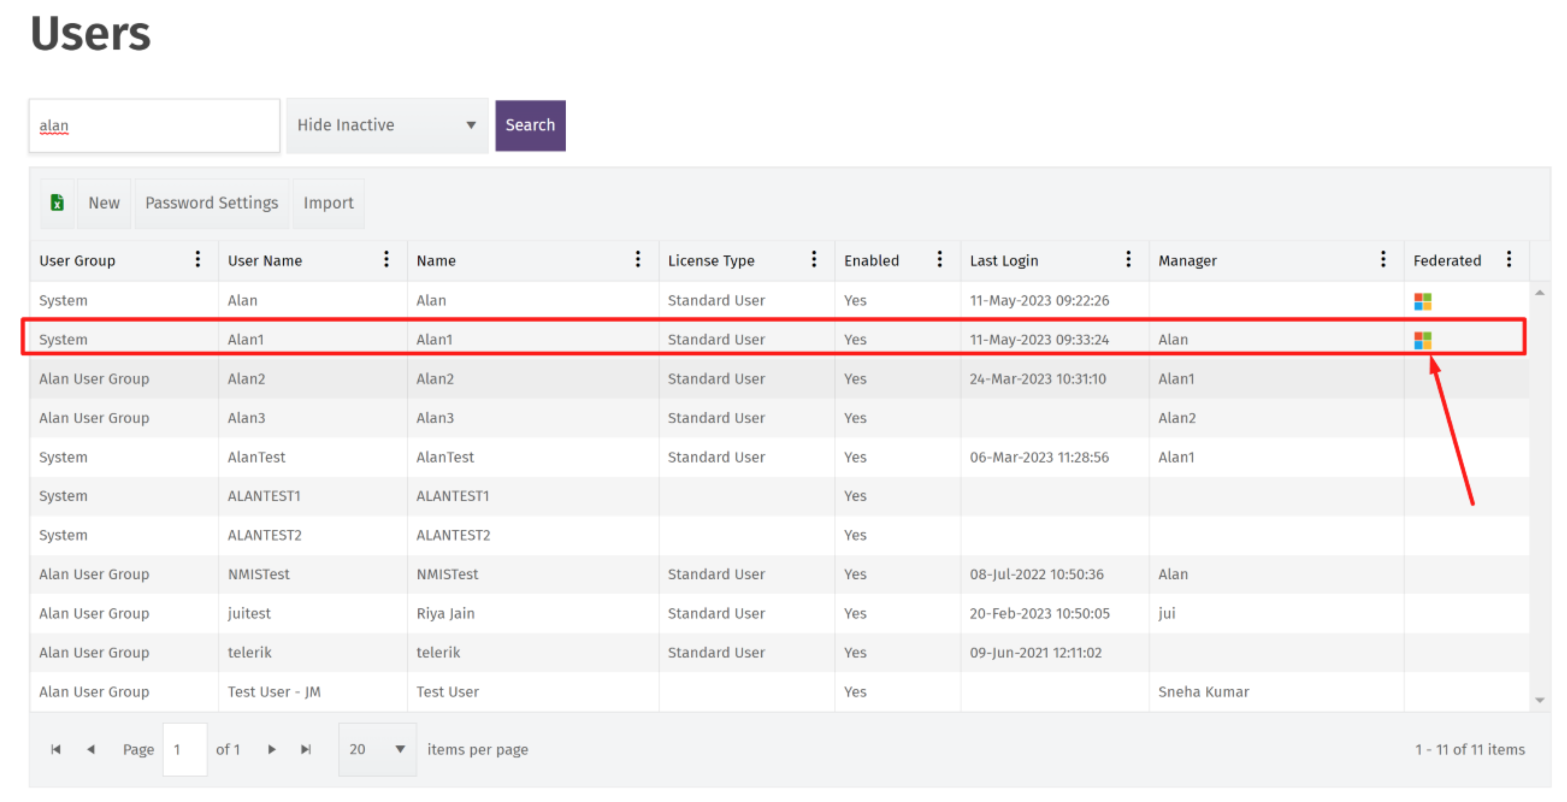1567x802 pixels.
Task: Expand the items per page dropdown
Action: (x=377, y=749)
